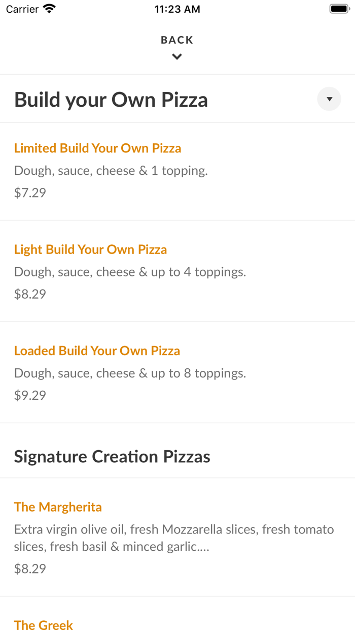
Task: Tap the description under Light Build Your Own Pizza
Action: point(129,272)
